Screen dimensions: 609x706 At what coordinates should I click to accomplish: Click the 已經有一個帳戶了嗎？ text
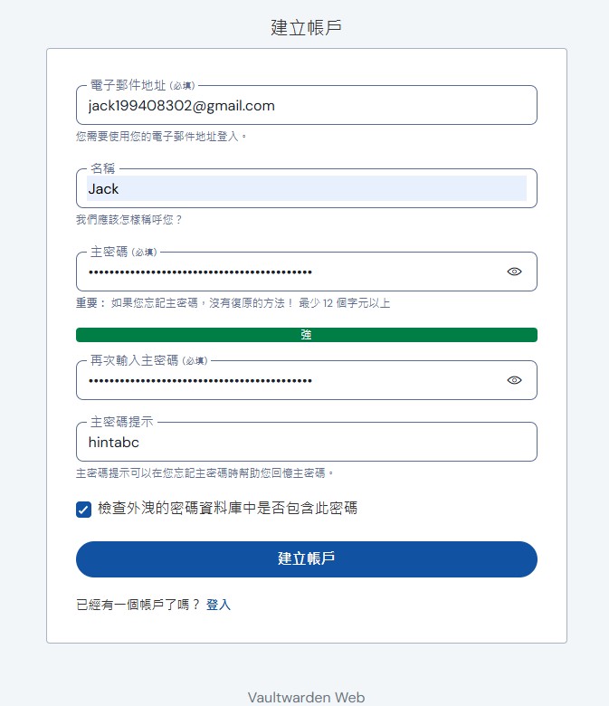[x=138, y=605]
